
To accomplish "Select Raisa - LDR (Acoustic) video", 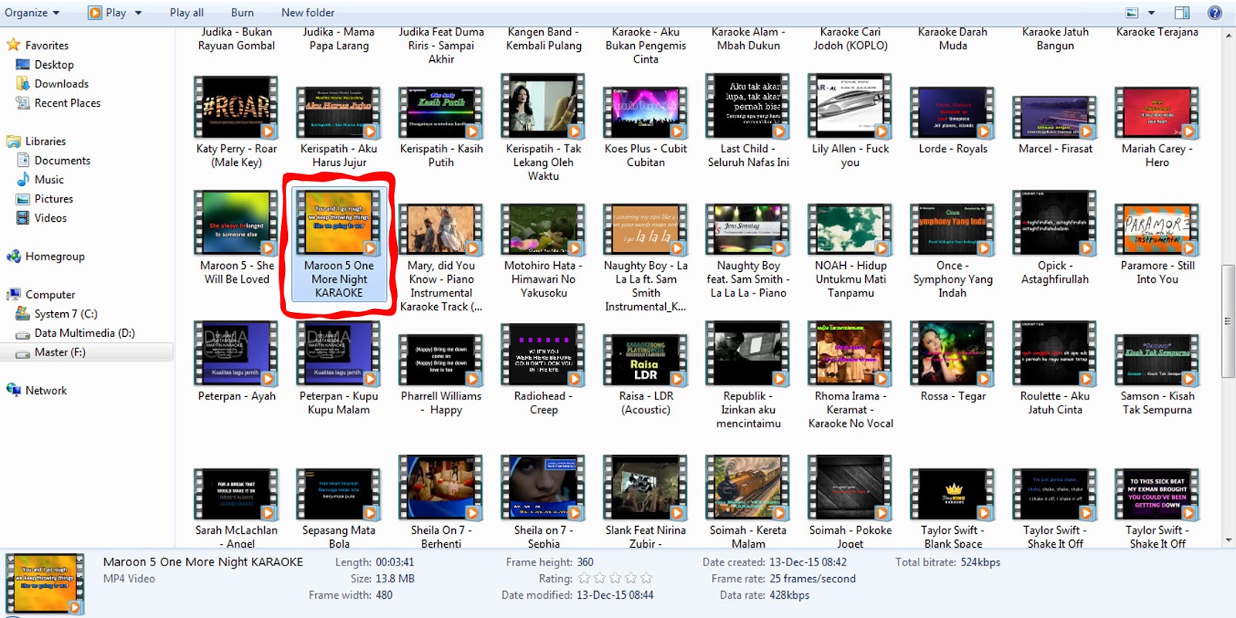I will point(646,375).
